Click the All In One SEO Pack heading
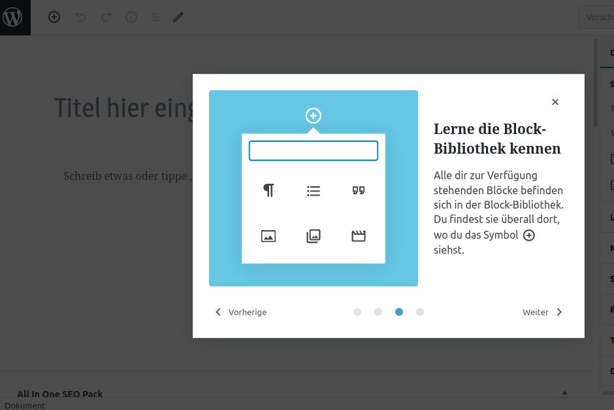This screenshot has height=410, width=614. [60, 394]
